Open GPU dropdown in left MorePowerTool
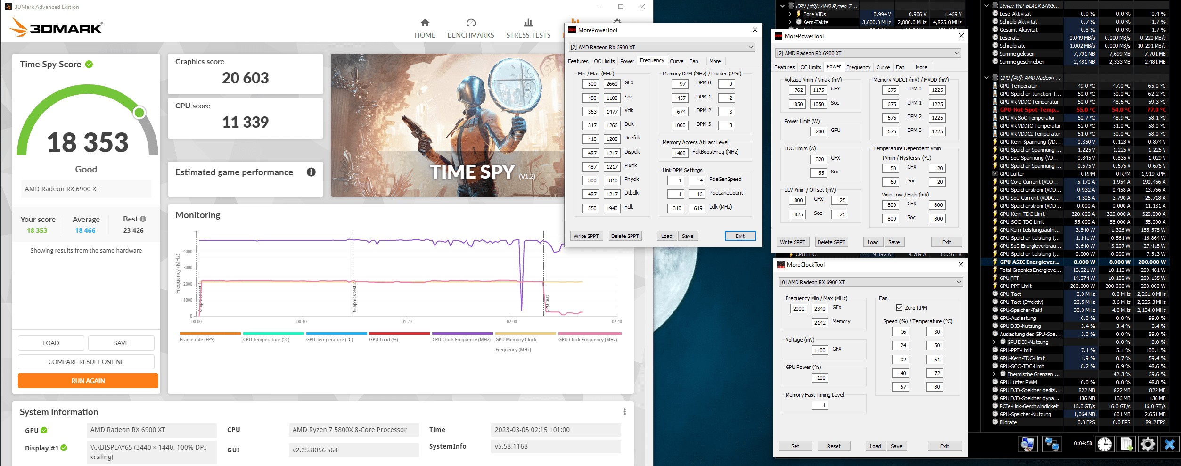The image size is (1181, 466). 750,47
